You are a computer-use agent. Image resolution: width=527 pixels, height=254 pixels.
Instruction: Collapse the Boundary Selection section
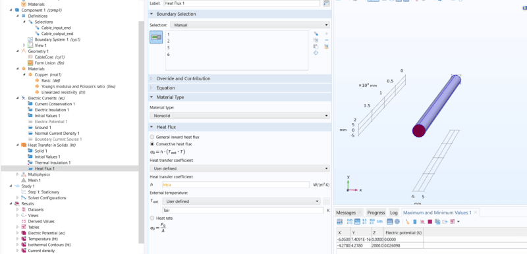click(151, 14)
